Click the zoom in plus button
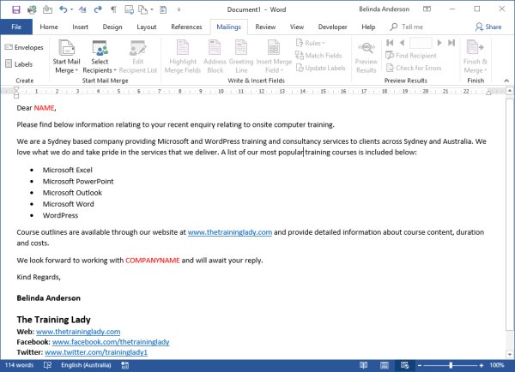This screenshot has height=372, width=515. click(482, 365)
